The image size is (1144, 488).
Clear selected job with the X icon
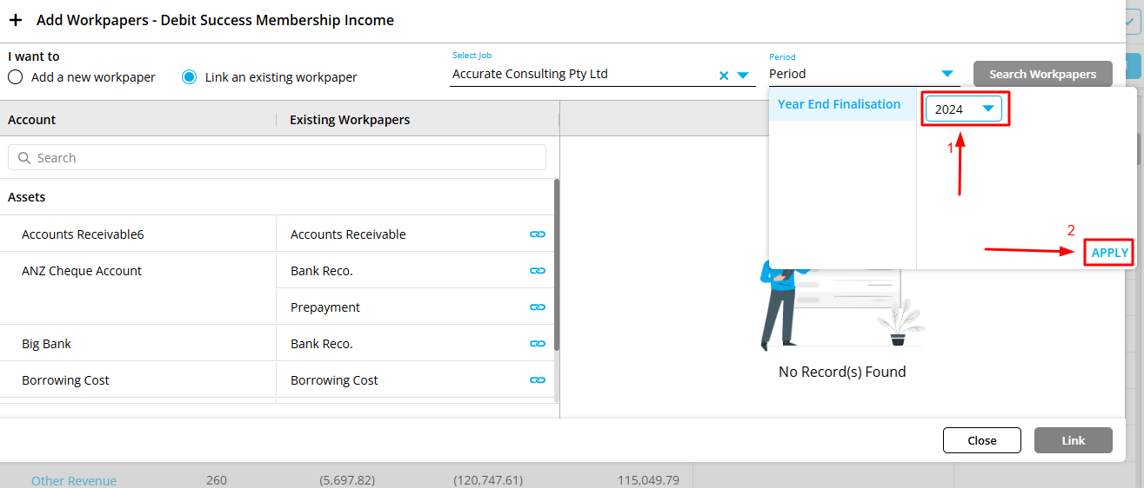pyautogui.click(x=724, y=76)
